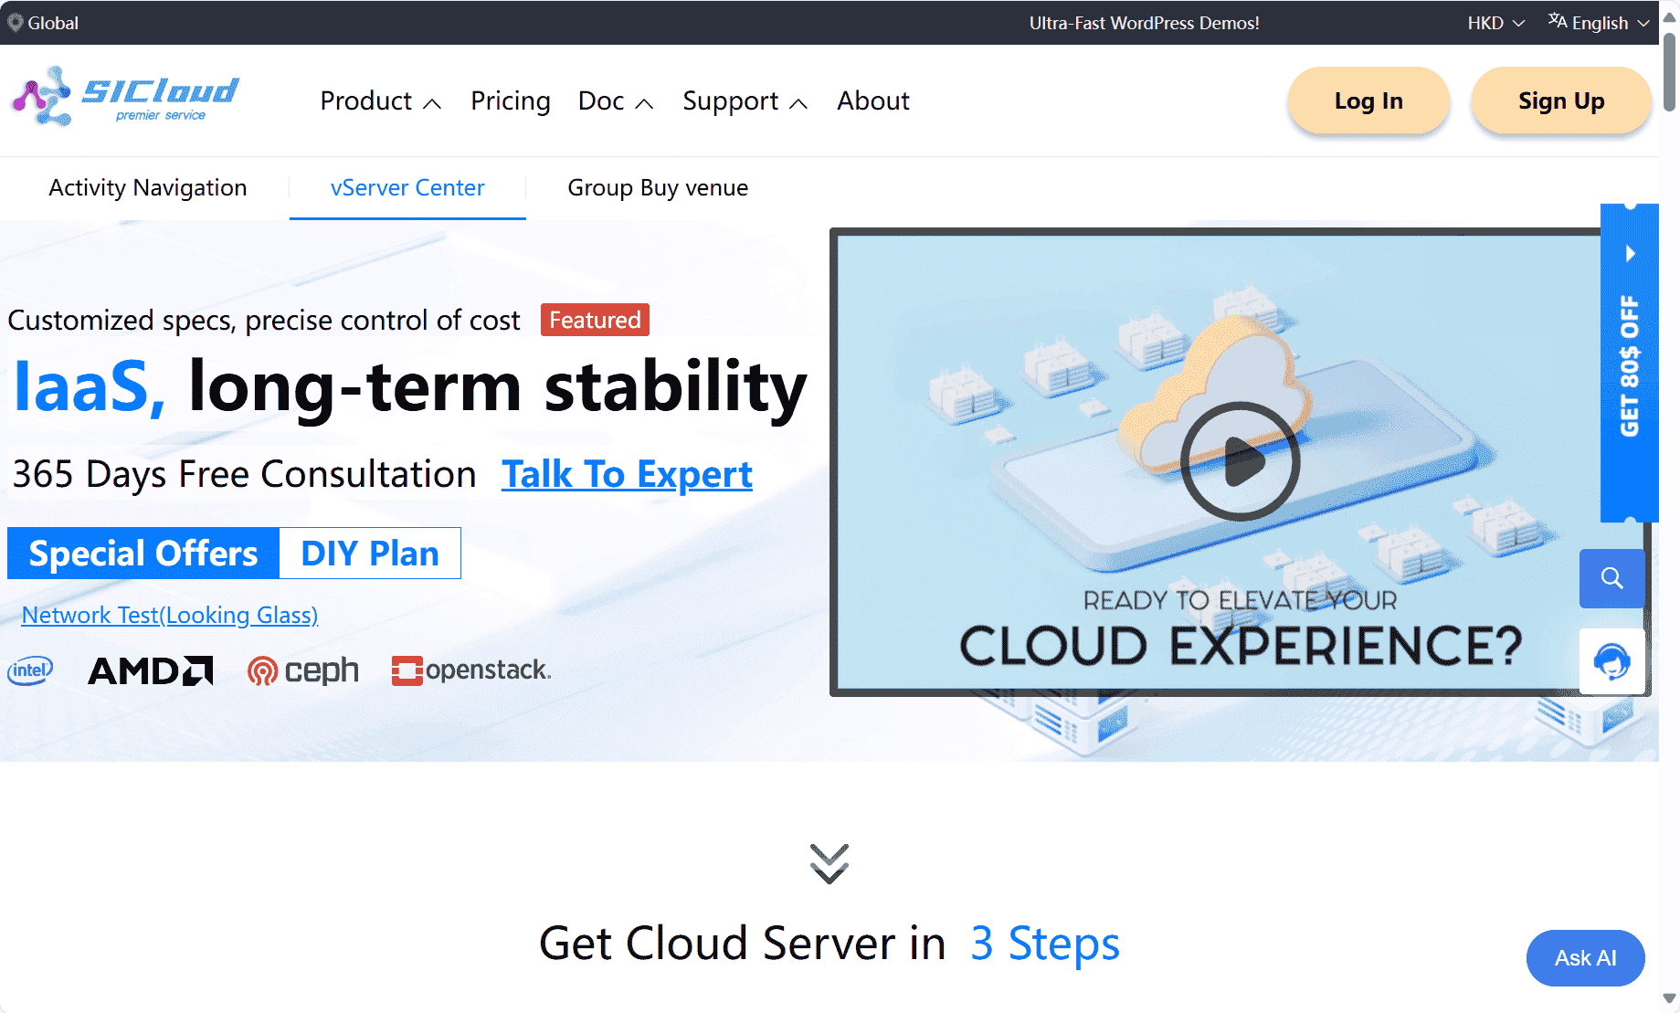Image resolution: width=1680 pixels, height=1013 pixels.
Task: Play the cloud experience video
Action: pos(1240,461)
